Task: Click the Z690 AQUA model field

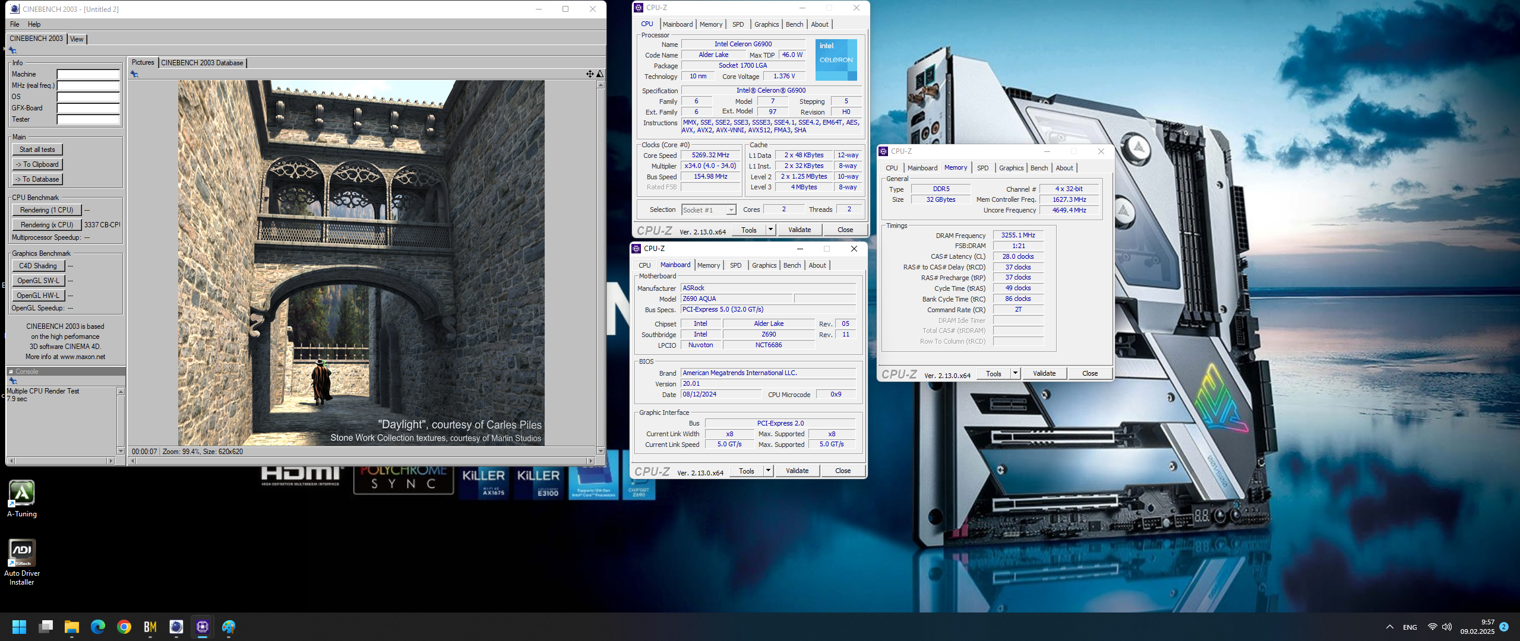Action: (737, 299)
